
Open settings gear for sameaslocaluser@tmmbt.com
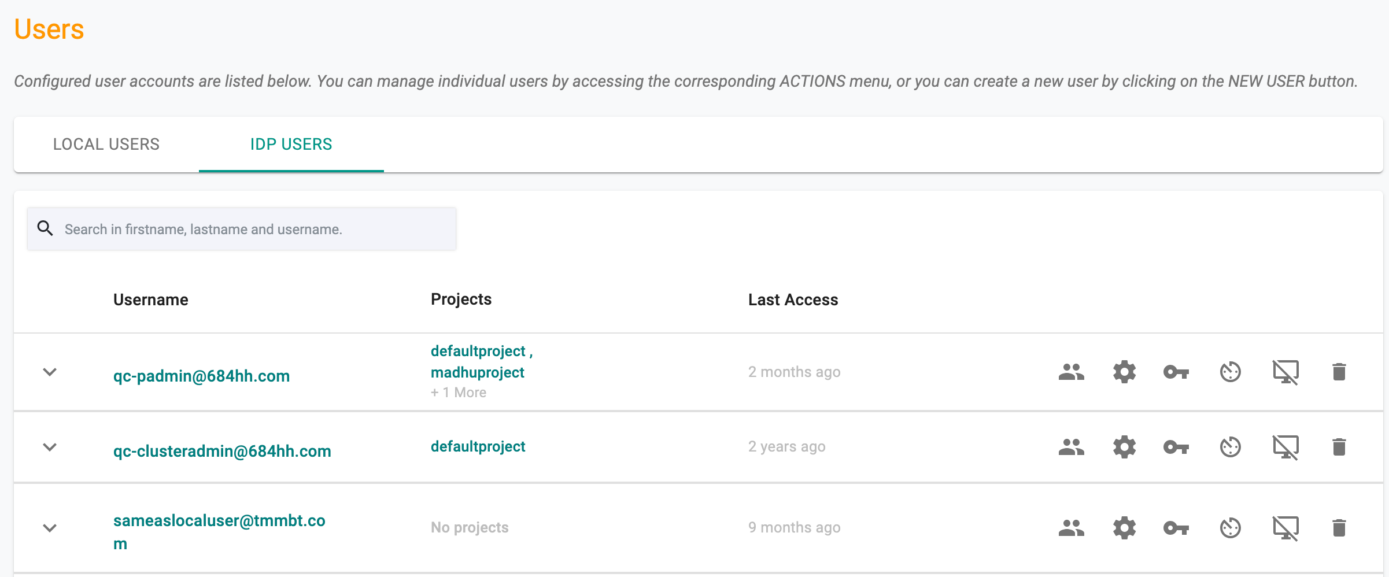(1124, 528)
